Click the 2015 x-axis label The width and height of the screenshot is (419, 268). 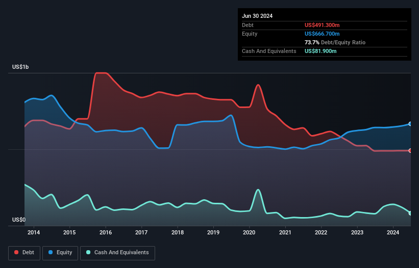69,232
